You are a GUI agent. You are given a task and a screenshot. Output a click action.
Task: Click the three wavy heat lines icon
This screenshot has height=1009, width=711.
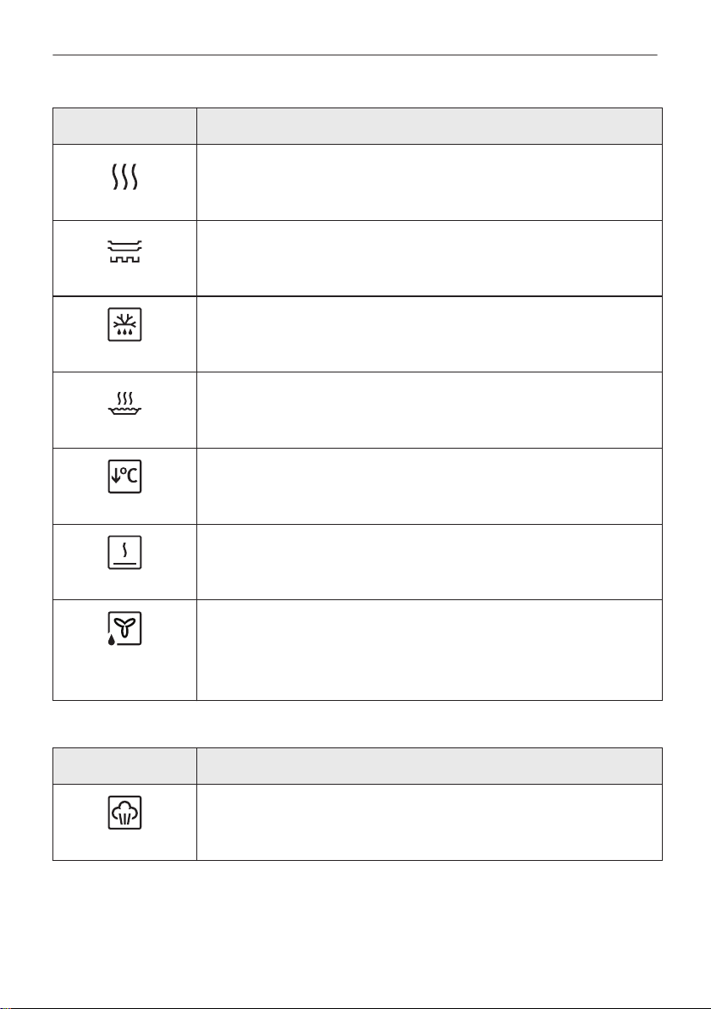click(124, 176)
